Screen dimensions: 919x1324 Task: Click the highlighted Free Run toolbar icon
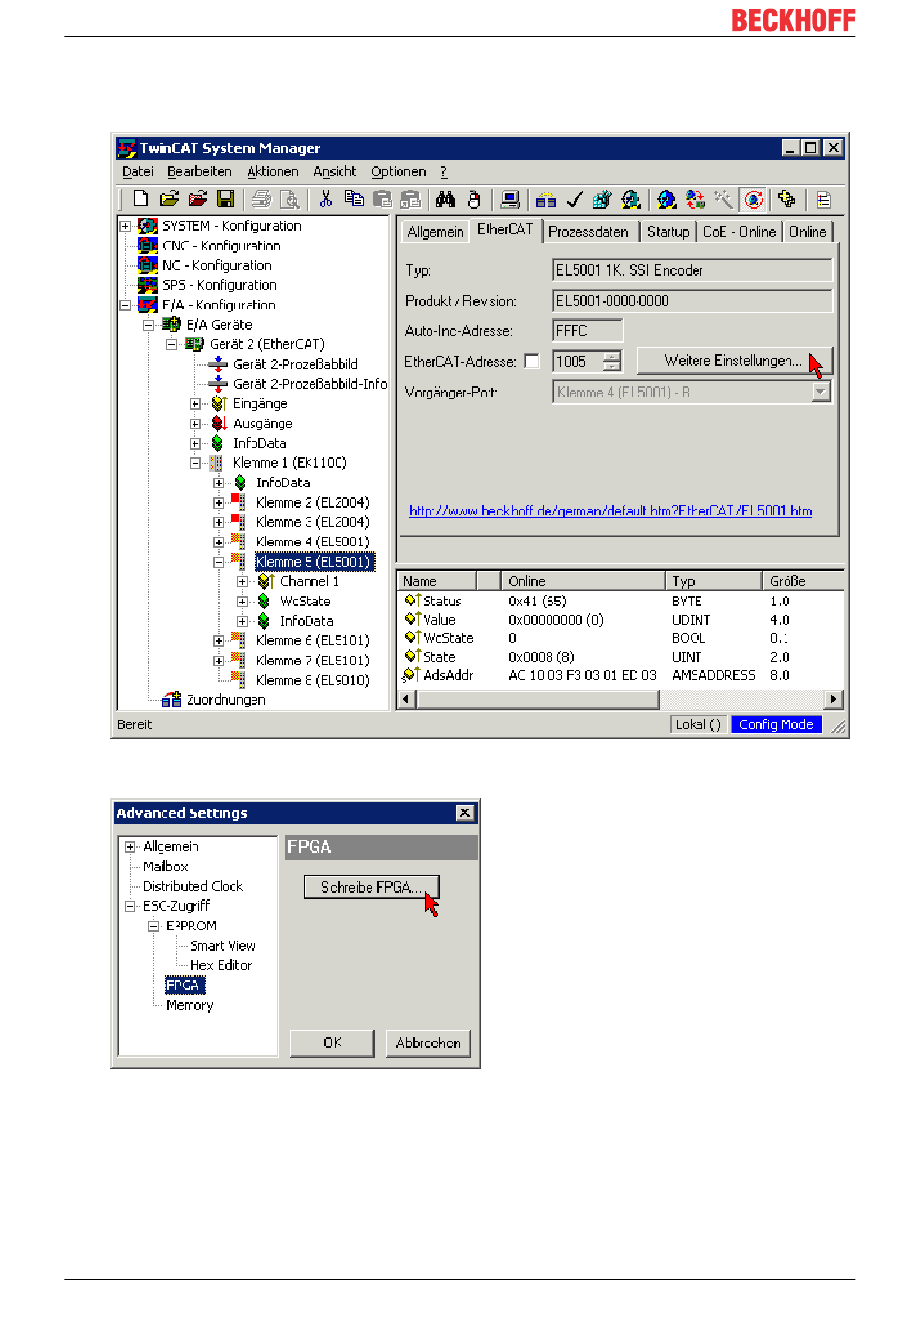pos(753,199)
